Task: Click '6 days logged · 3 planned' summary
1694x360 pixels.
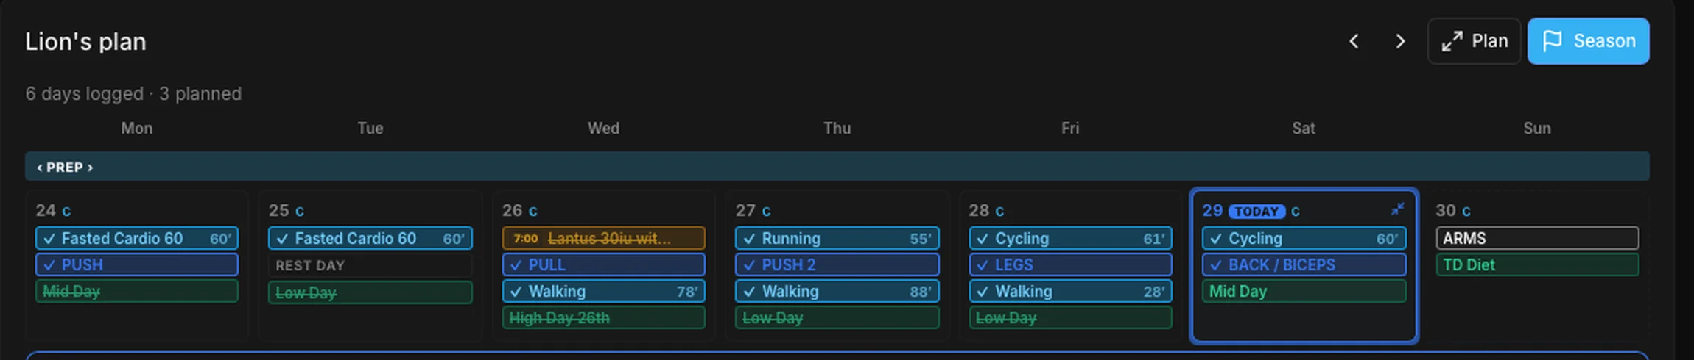Action: pyautogui.click(x=133, y=93)
